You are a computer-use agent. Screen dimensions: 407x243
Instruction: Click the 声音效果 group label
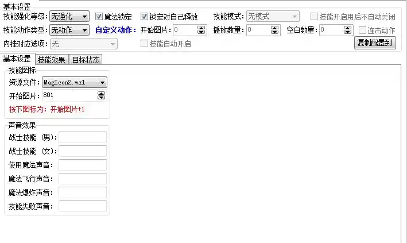click(x=22, y=125)
